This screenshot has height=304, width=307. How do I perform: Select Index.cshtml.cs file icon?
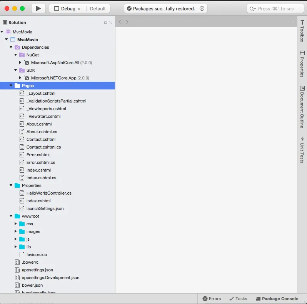pos(22,178)
